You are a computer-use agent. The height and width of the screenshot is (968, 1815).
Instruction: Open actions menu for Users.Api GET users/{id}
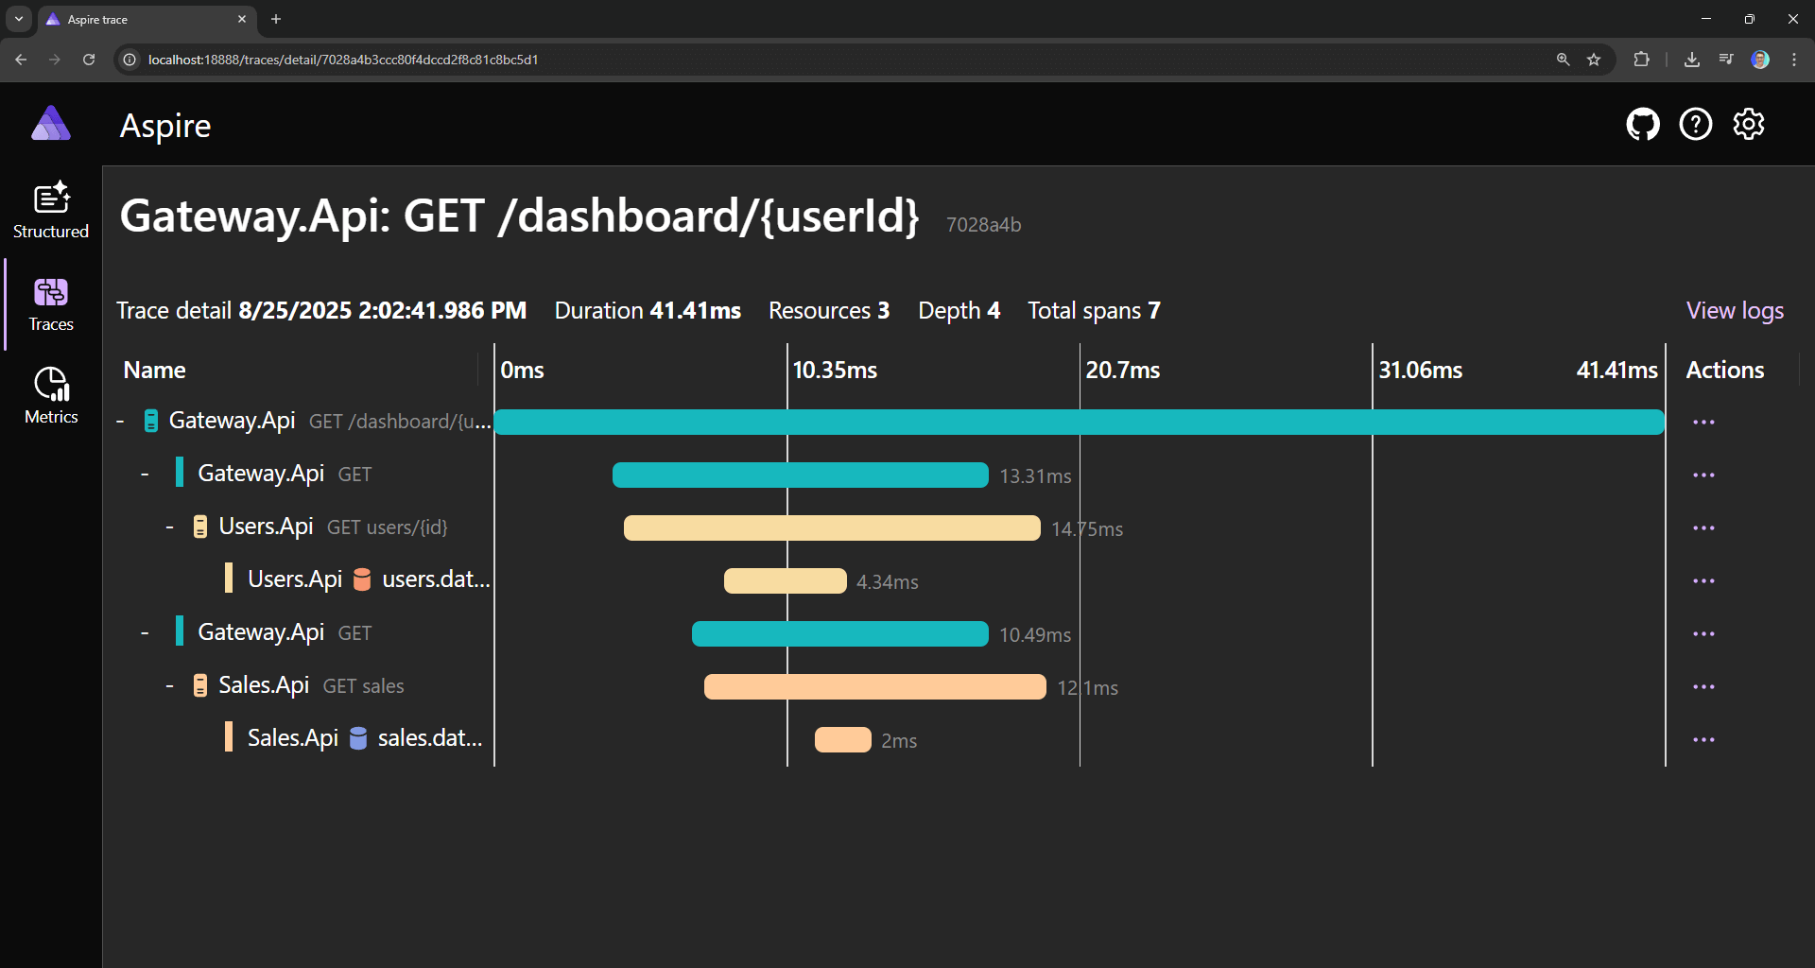pyautogui.click(x=1703, y=528)
